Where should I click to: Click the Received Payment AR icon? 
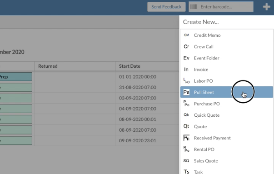click(x=186, y=138)
